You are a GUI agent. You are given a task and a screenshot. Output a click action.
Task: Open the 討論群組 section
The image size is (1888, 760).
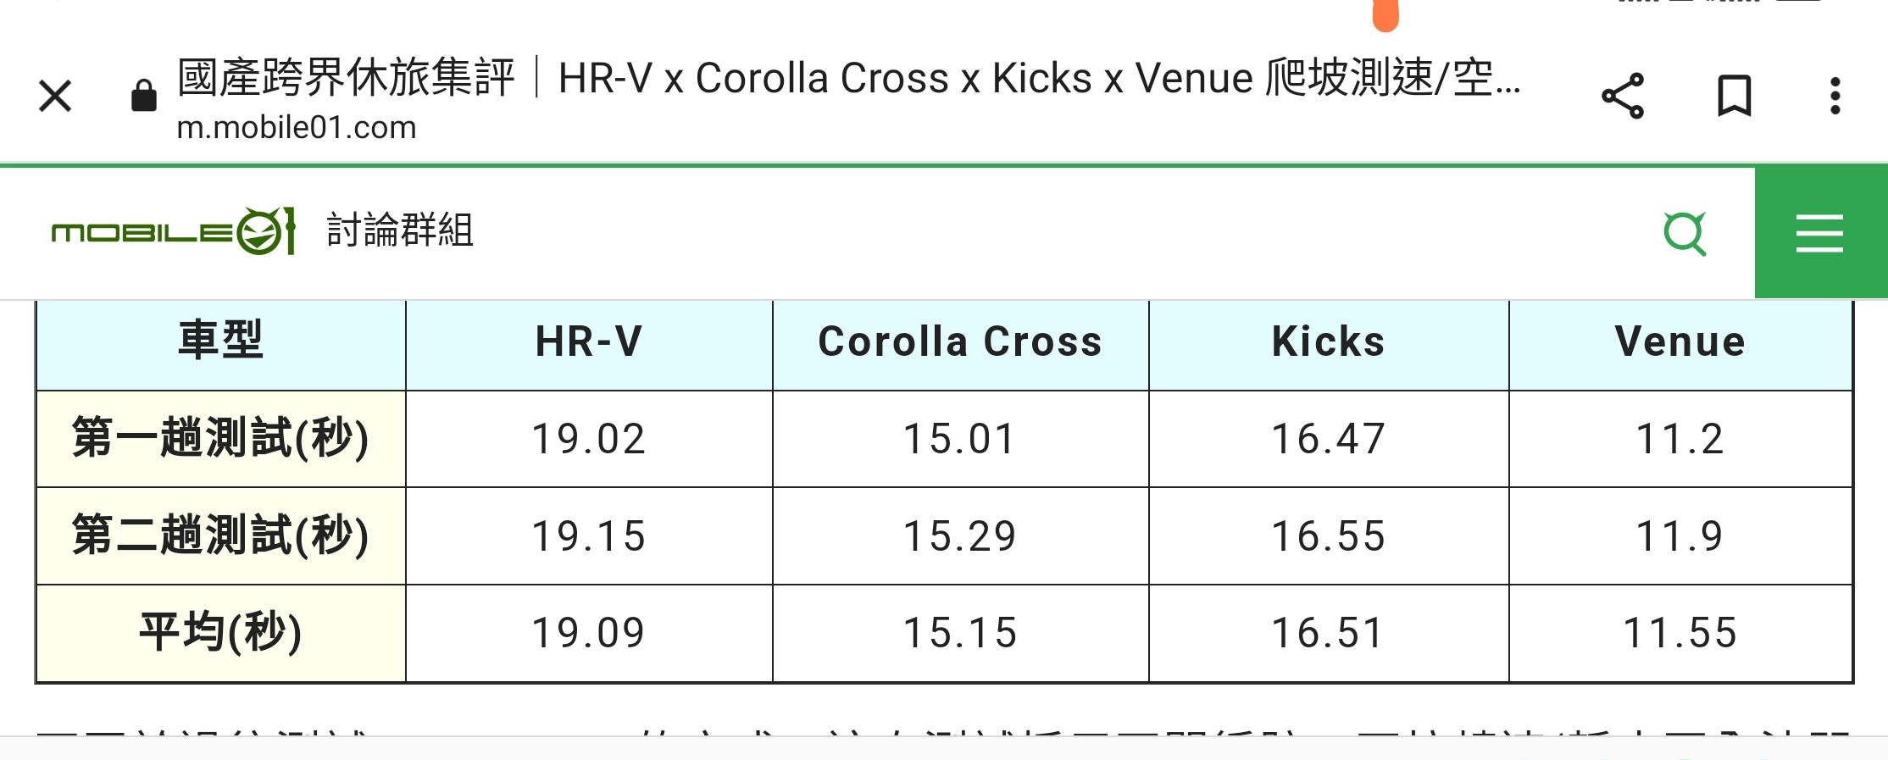[x=400, y=231]
